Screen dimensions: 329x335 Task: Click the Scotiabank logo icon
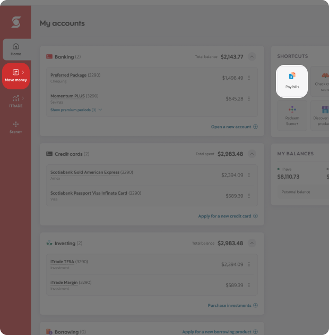(16, 22)
